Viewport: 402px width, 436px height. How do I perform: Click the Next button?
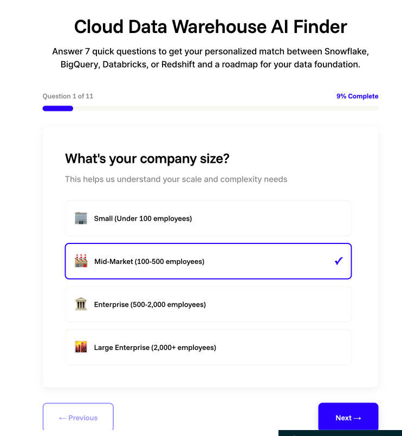pyautogui.click(x=348, y=418)
